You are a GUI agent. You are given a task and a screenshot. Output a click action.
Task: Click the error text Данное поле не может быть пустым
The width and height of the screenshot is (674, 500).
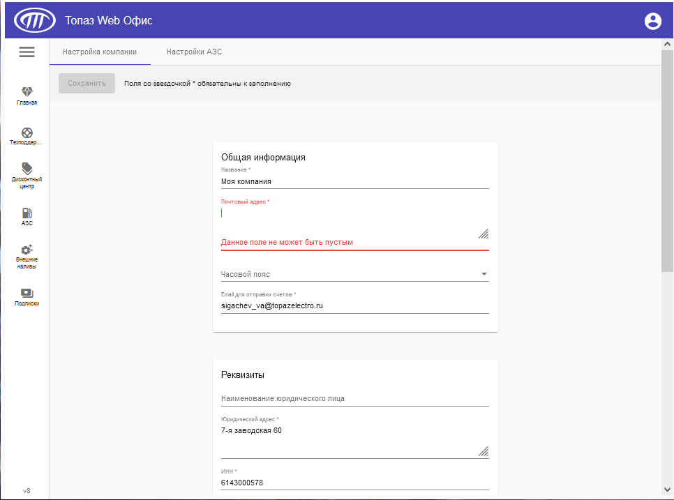pos(287,242)
